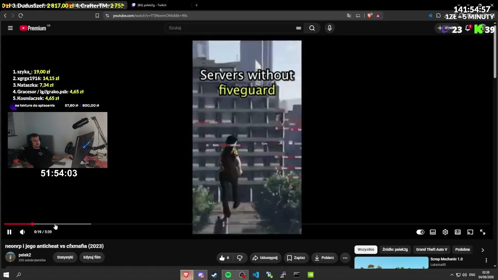The width and height of the screenshot is (498, 280).
Task: Show hidden system tray icons
Action: coord(452,275)
